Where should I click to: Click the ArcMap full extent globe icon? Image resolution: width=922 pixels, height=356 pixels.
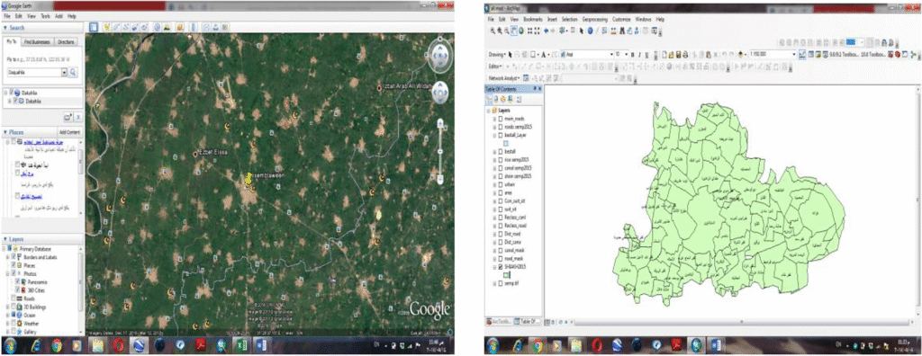[x=521, y=31]
